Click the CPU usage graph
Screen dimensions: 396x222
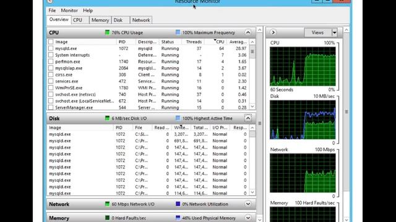303,67
